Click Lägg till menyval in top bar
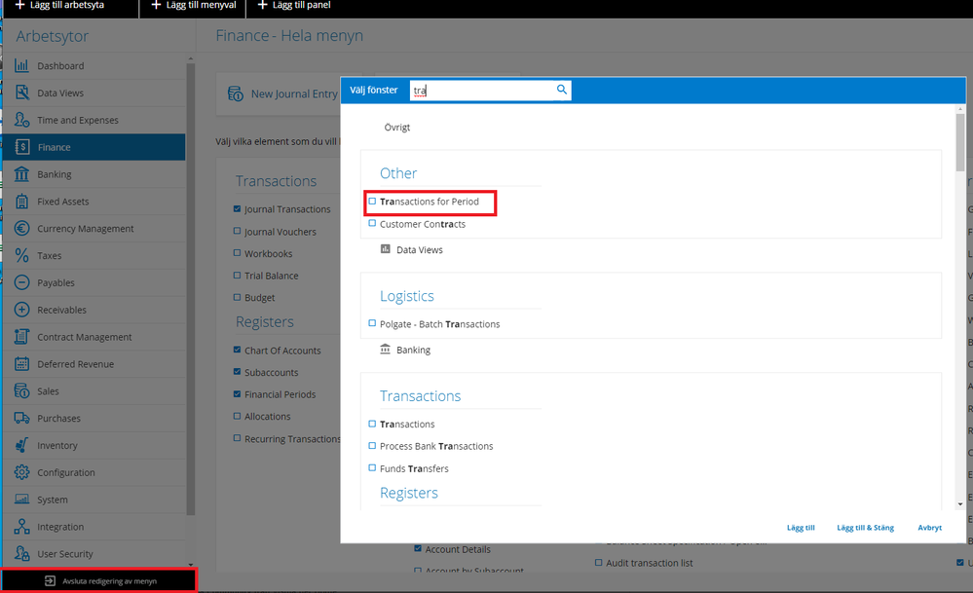973x593 pixels. pyautogui.click(x=194, y=6)
